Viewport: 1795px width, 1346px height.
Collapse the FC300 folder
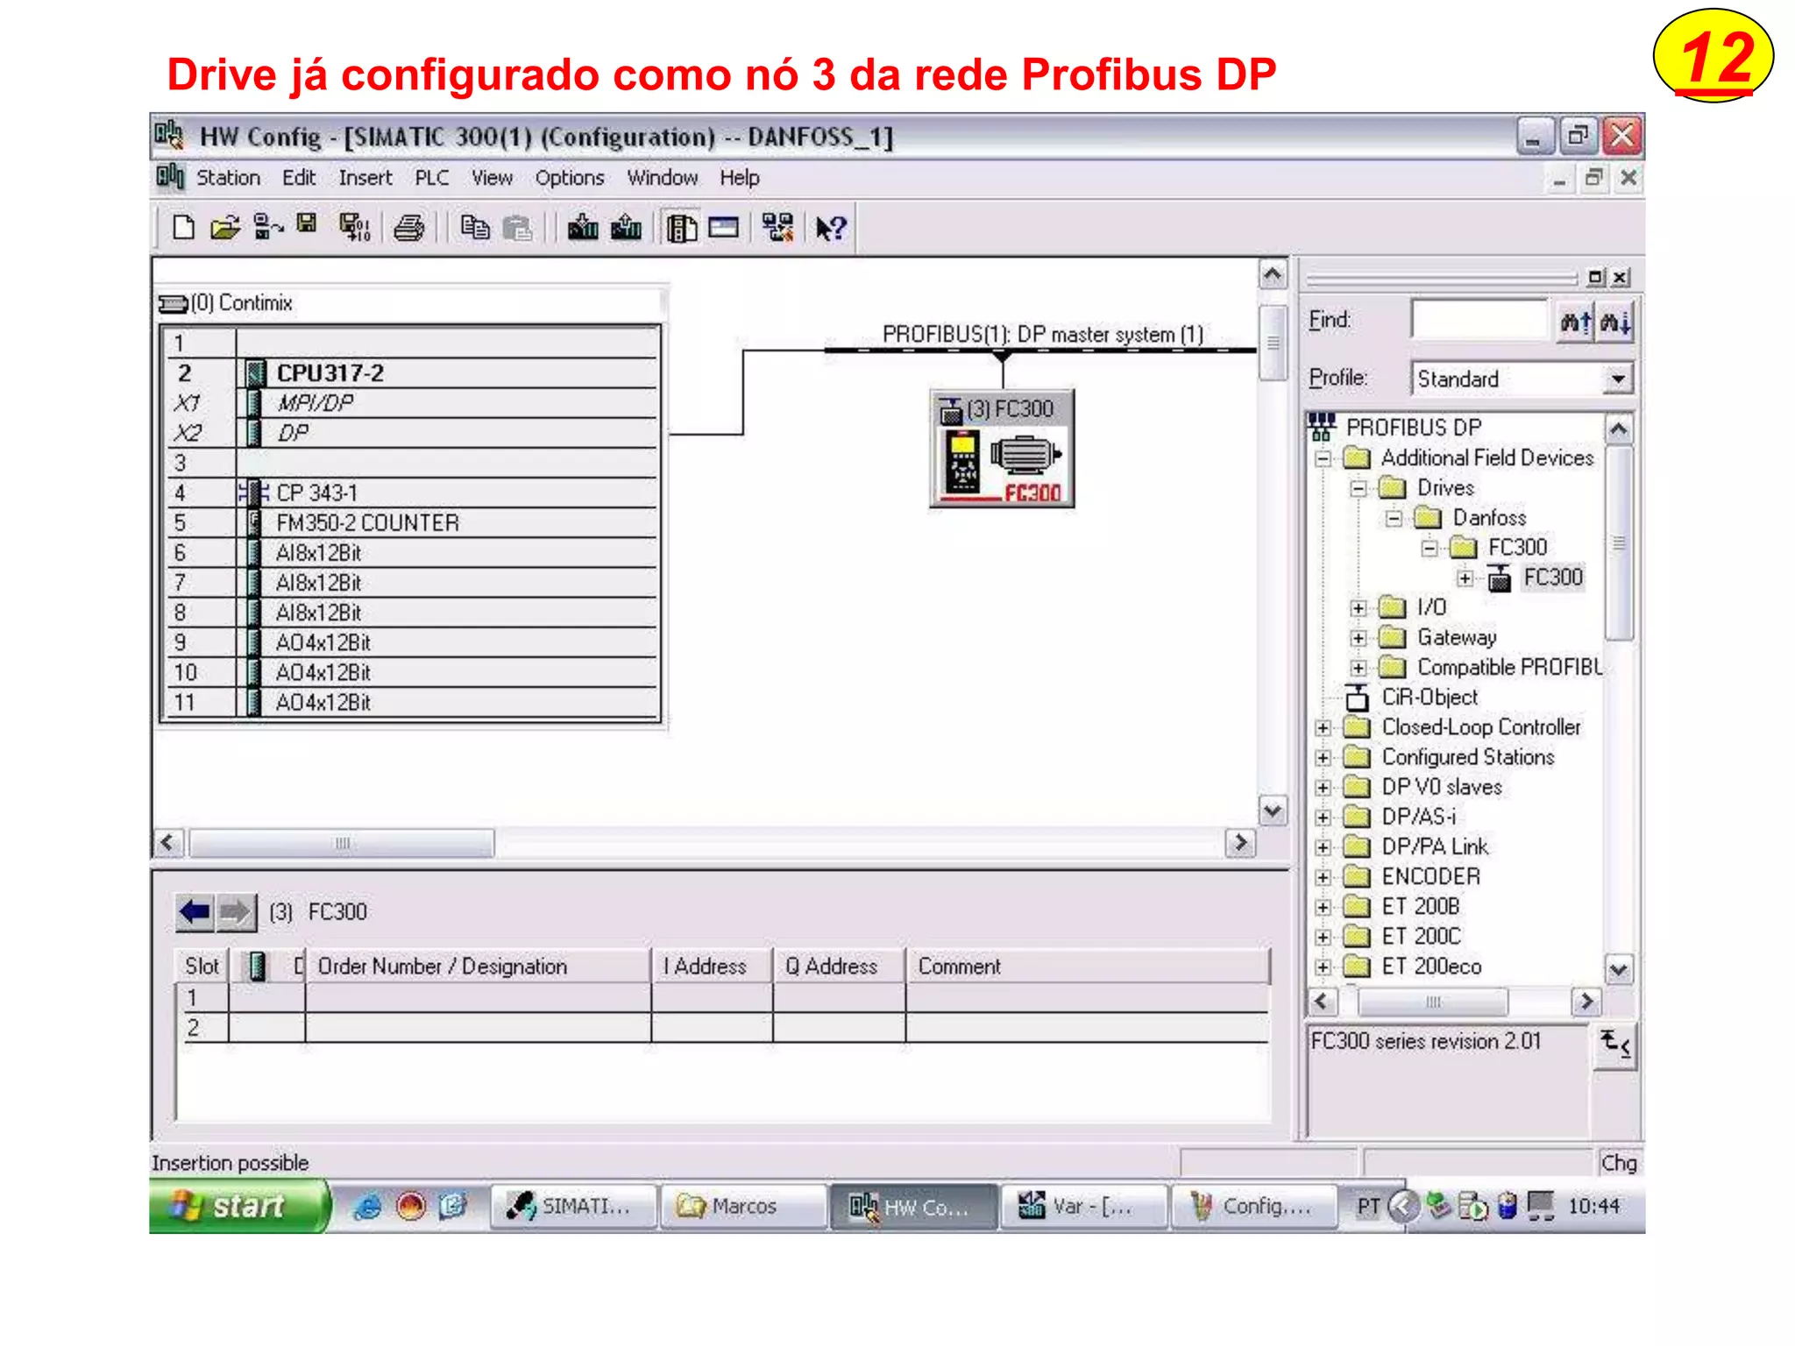point(1430,549)
